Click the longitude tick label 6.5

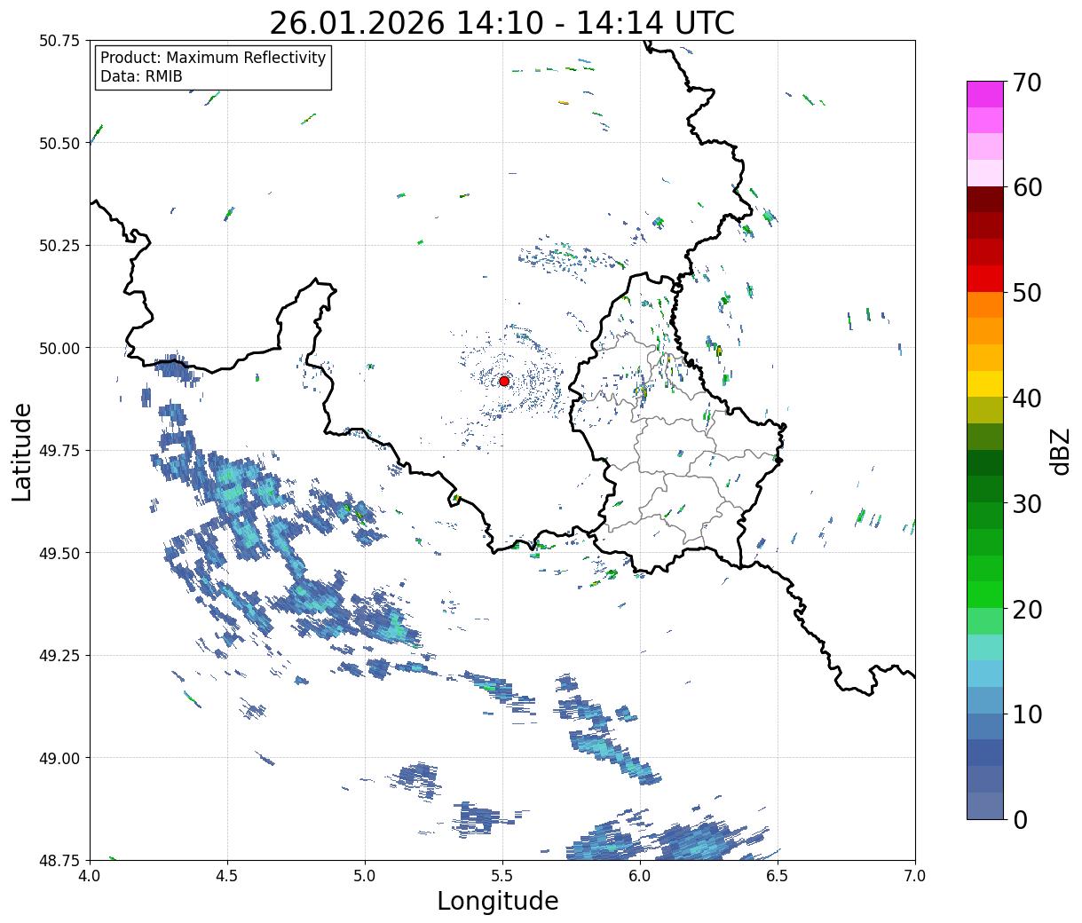[778, 876]
